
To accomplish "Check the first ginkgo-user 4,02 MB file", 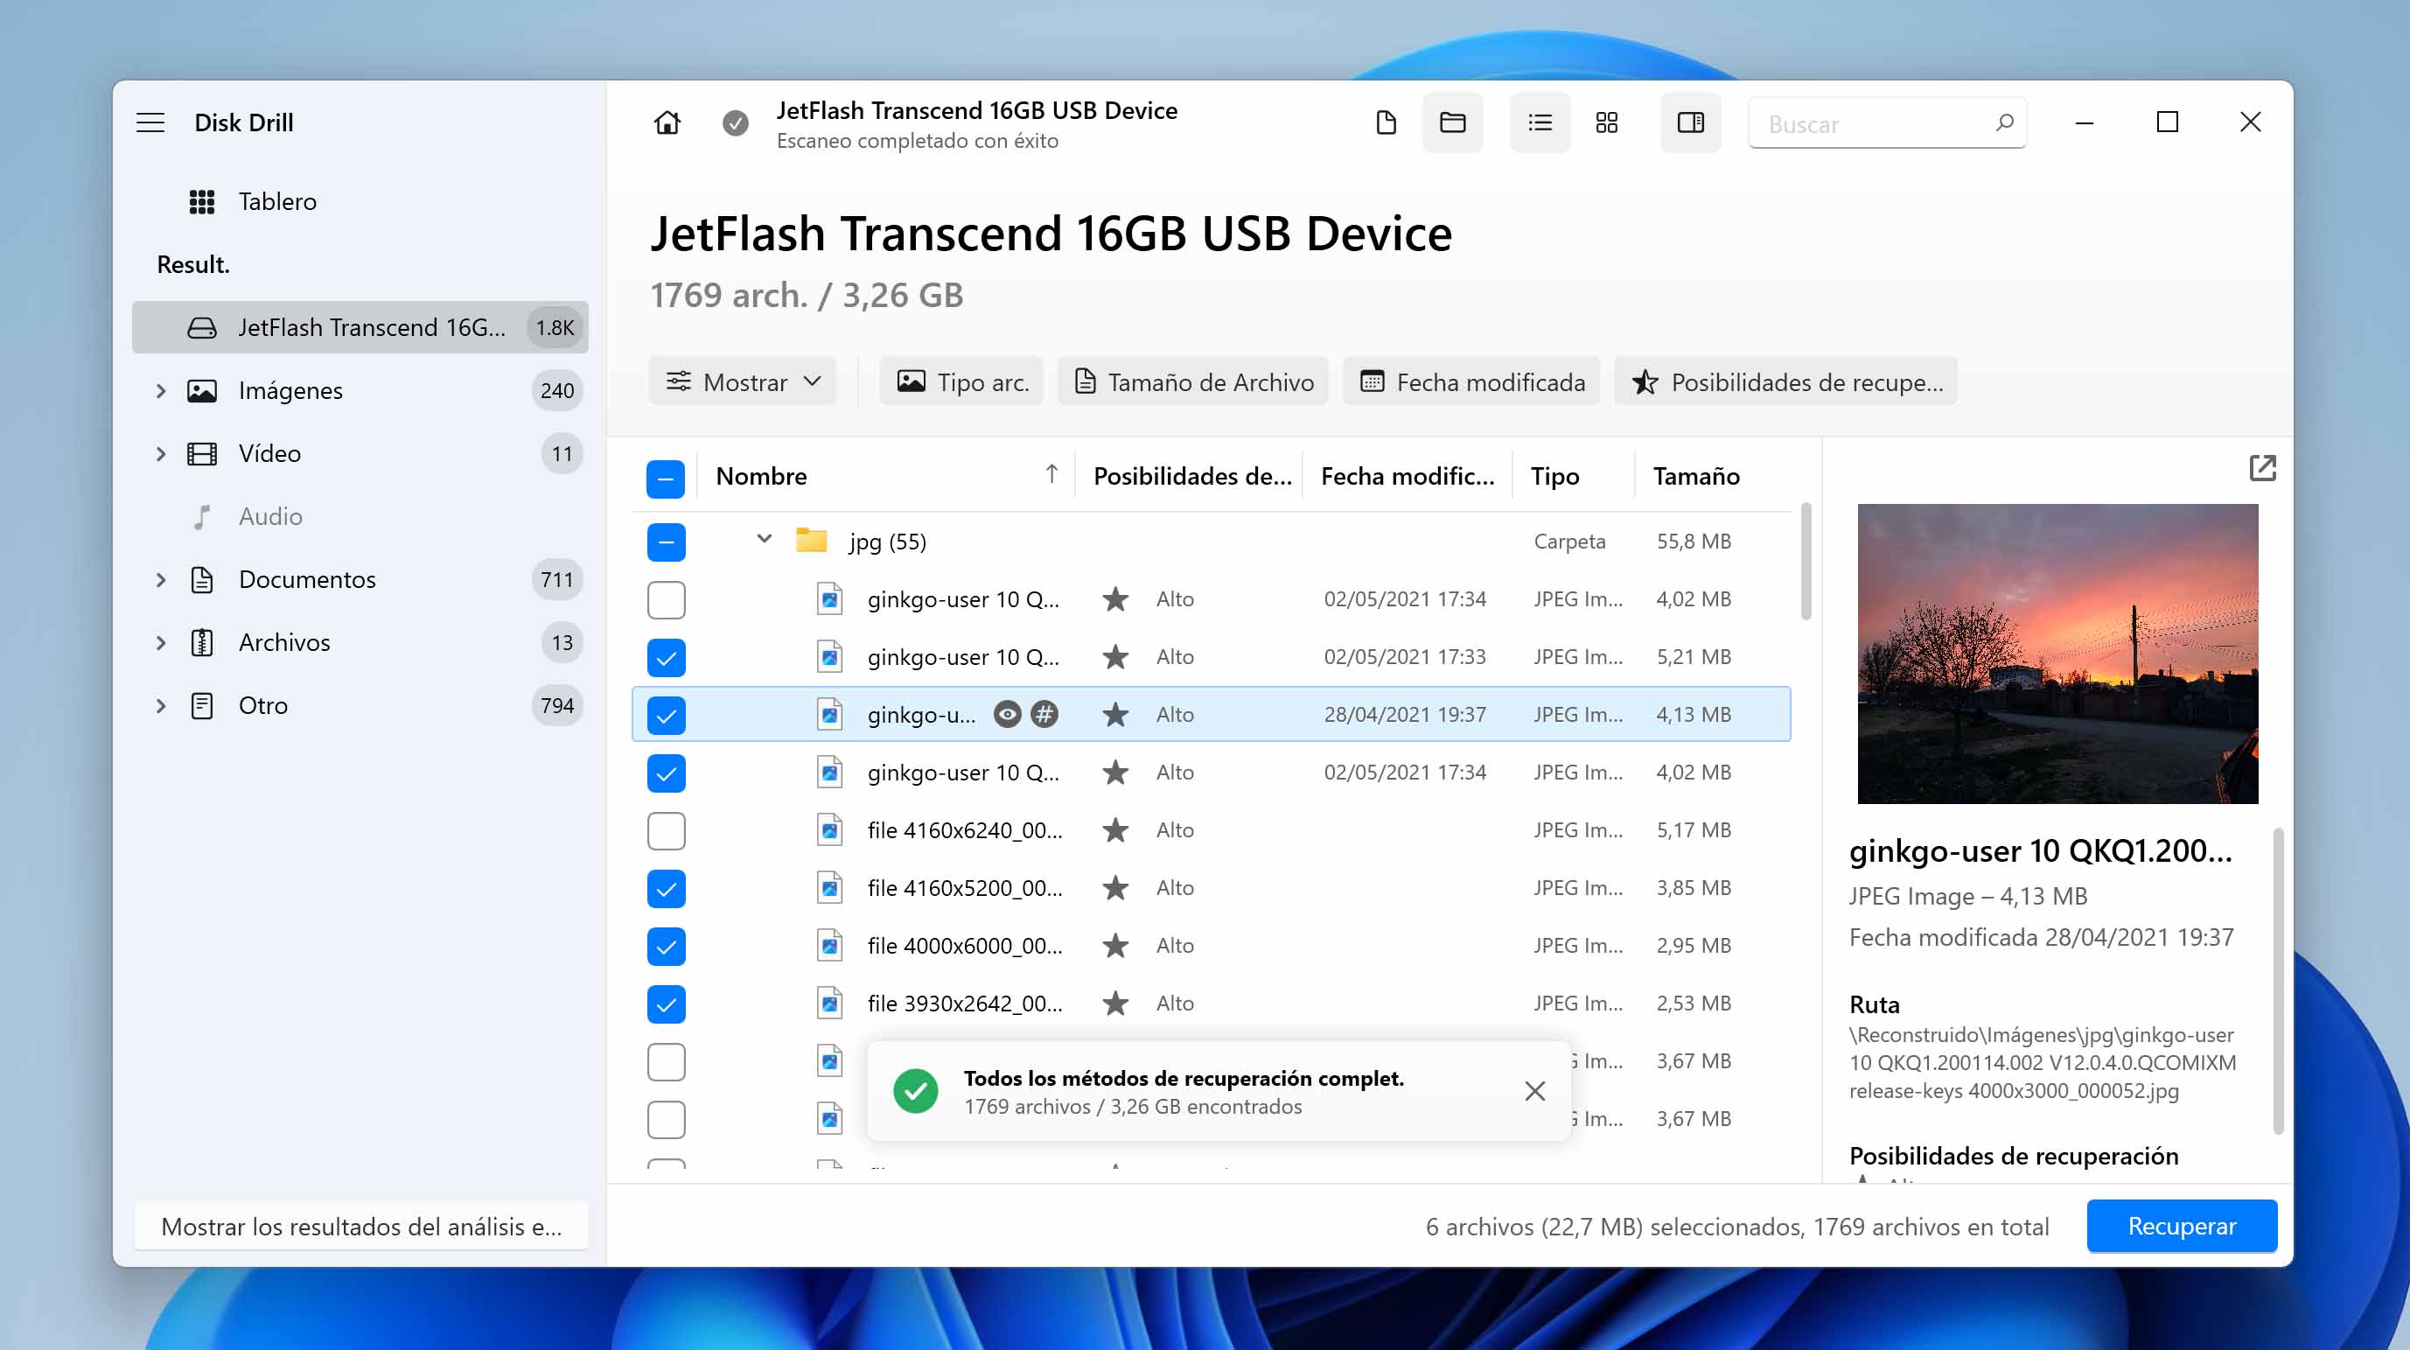I will click(x=665, y=599).
